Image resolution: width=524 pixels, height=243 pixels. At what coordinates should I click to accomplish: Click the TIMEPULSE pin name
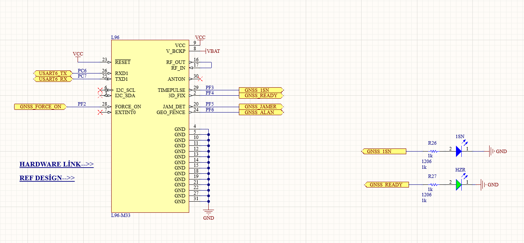click(x=172, y=90)
